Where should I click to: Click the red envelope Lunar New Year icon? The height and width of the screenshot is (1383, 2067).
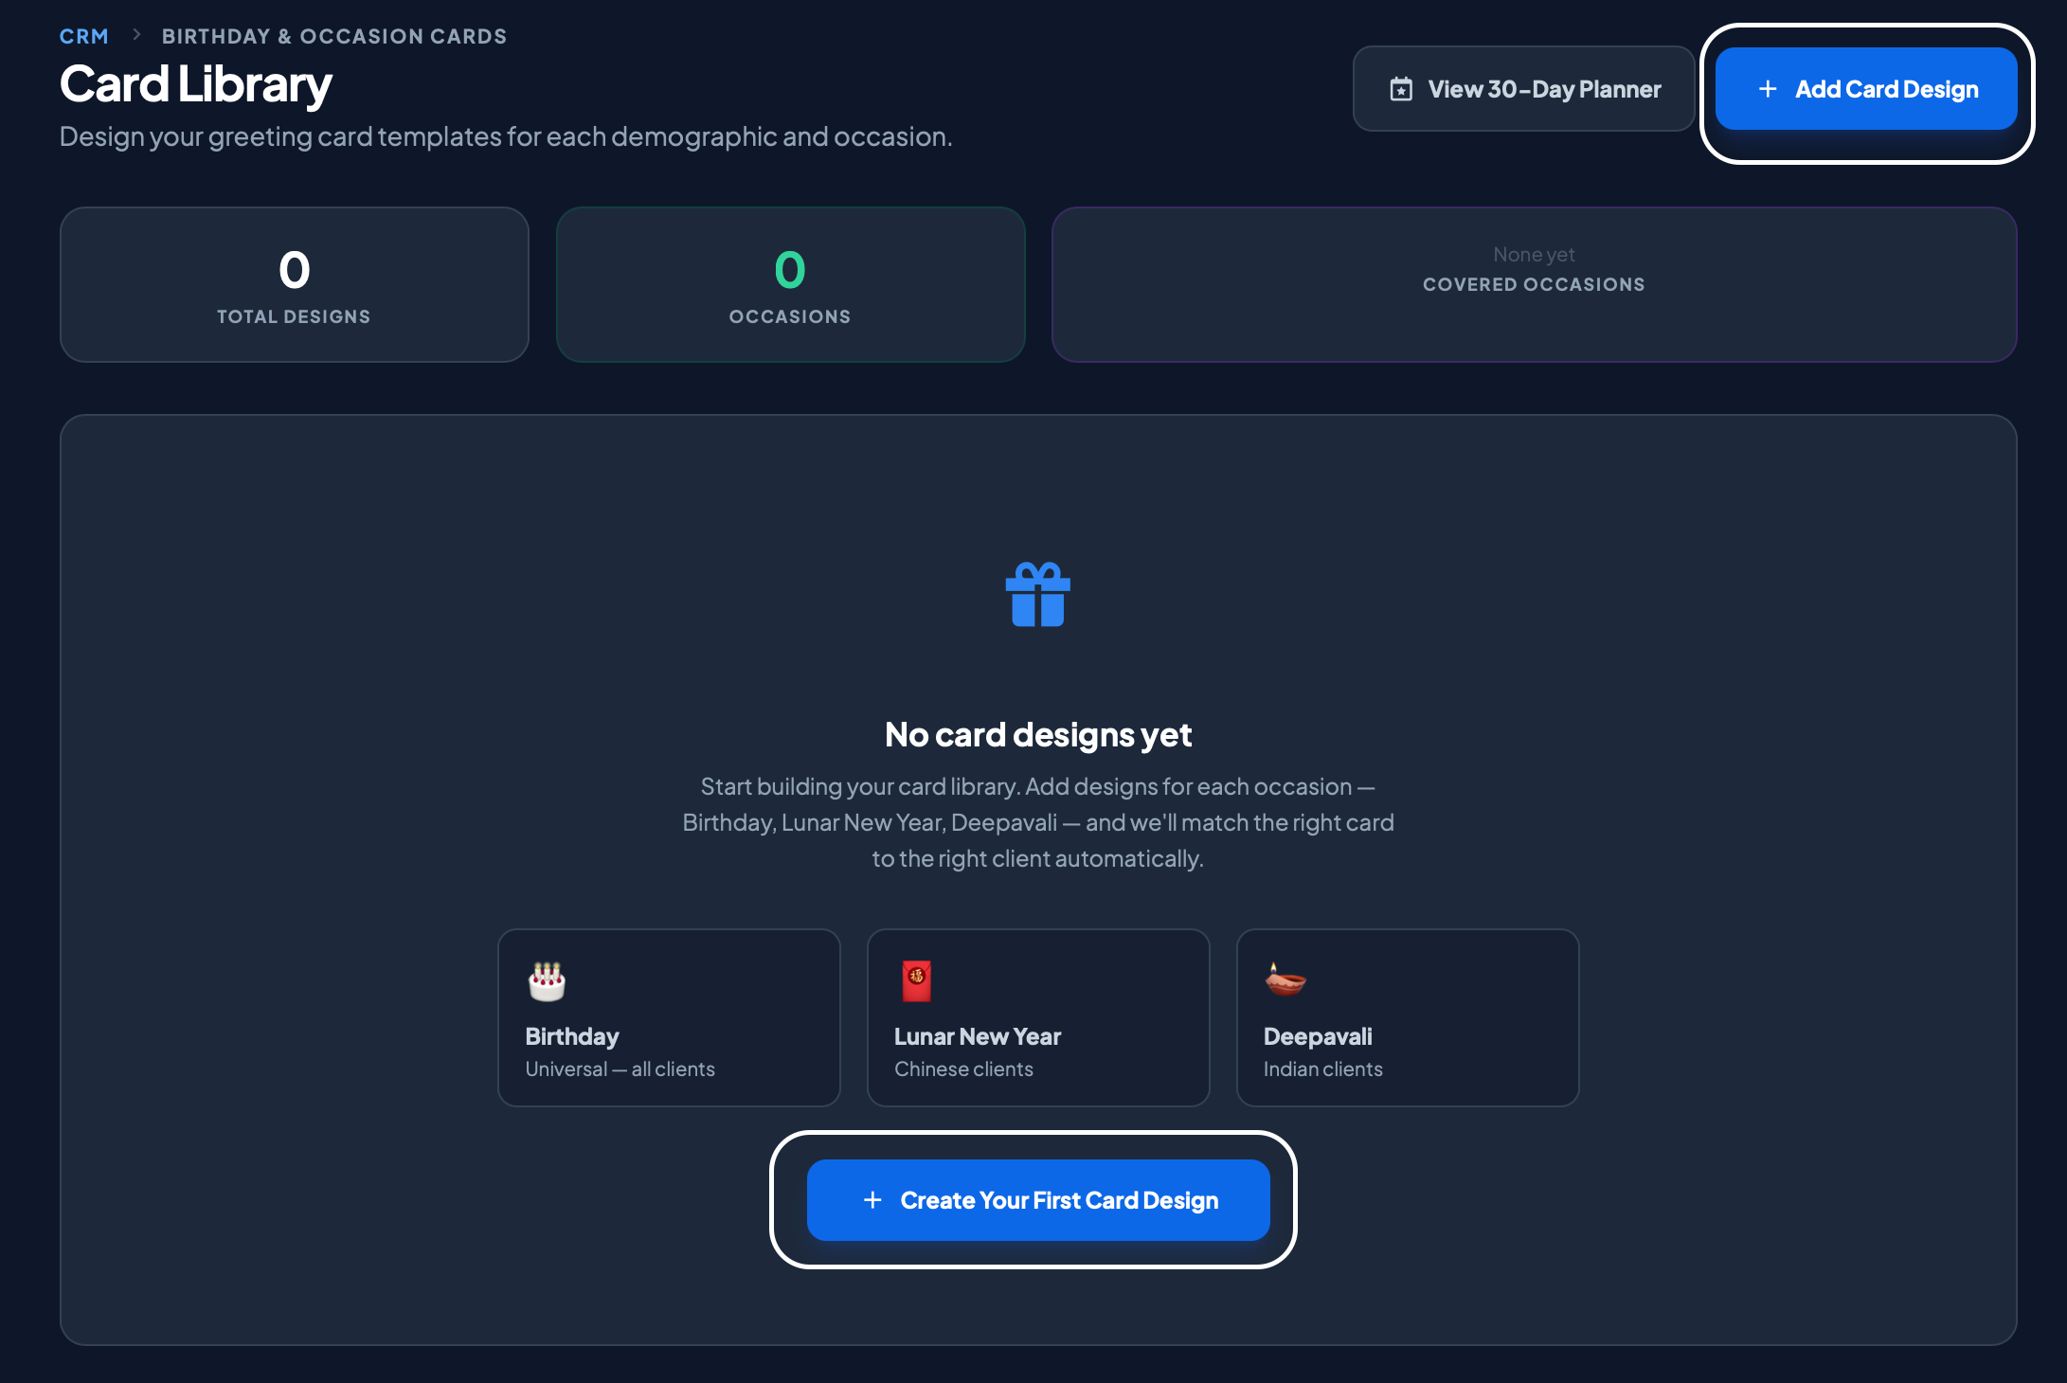[x=916, y=981]
